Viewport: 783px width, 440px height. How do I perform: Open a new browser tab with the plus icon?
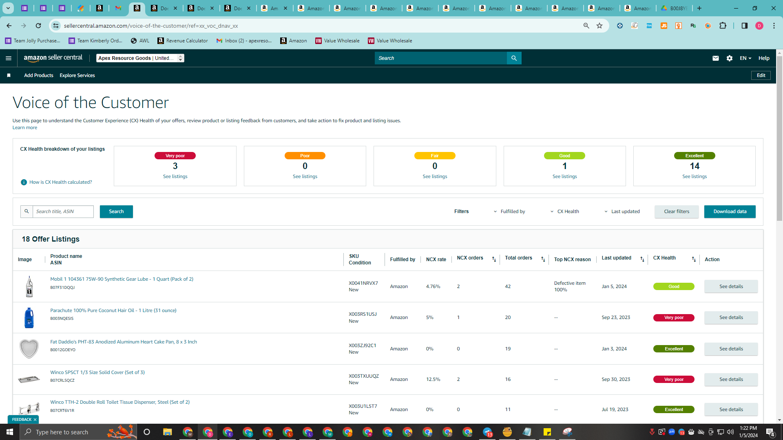pos(699,8)
